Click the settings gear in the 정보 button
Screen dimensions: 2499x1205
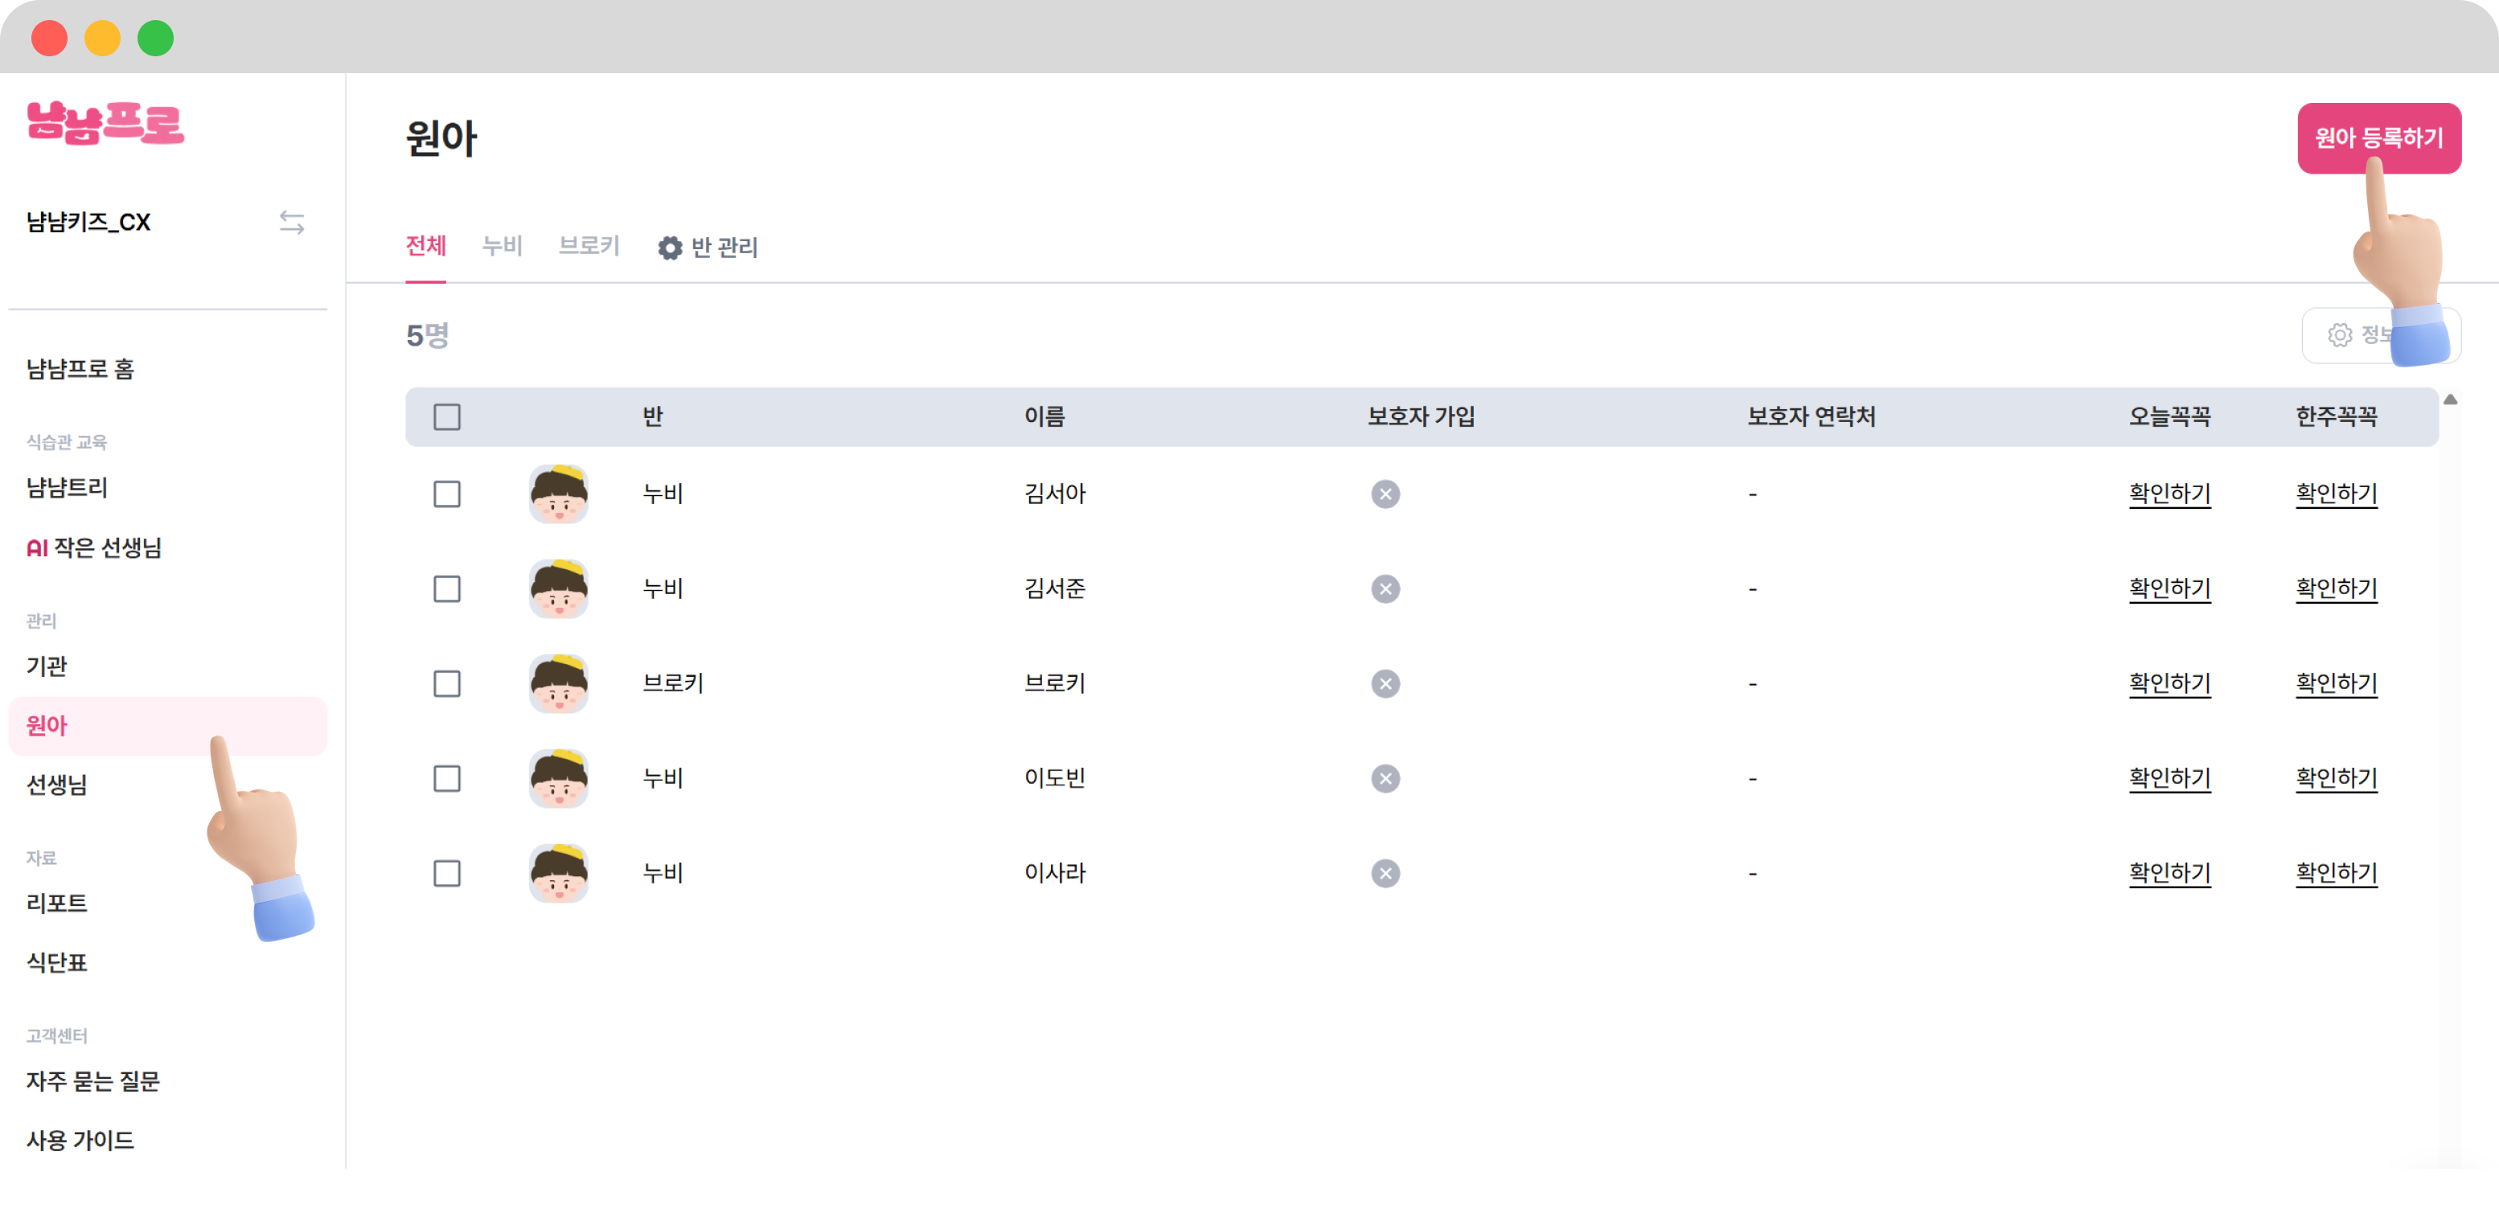click(2339, 334)
